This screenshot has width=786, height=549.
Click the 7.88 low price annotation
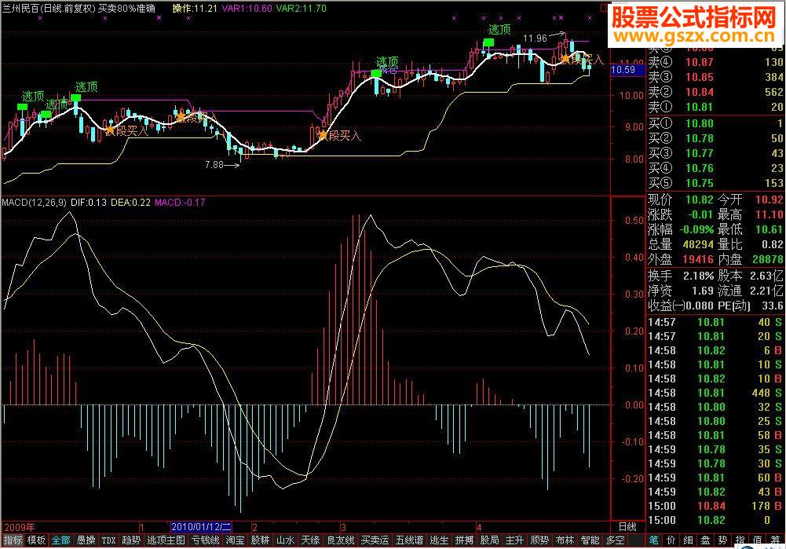(x=214, y=164)
